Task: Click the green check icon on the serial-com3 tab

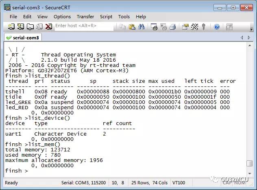Action: [9, 38]
